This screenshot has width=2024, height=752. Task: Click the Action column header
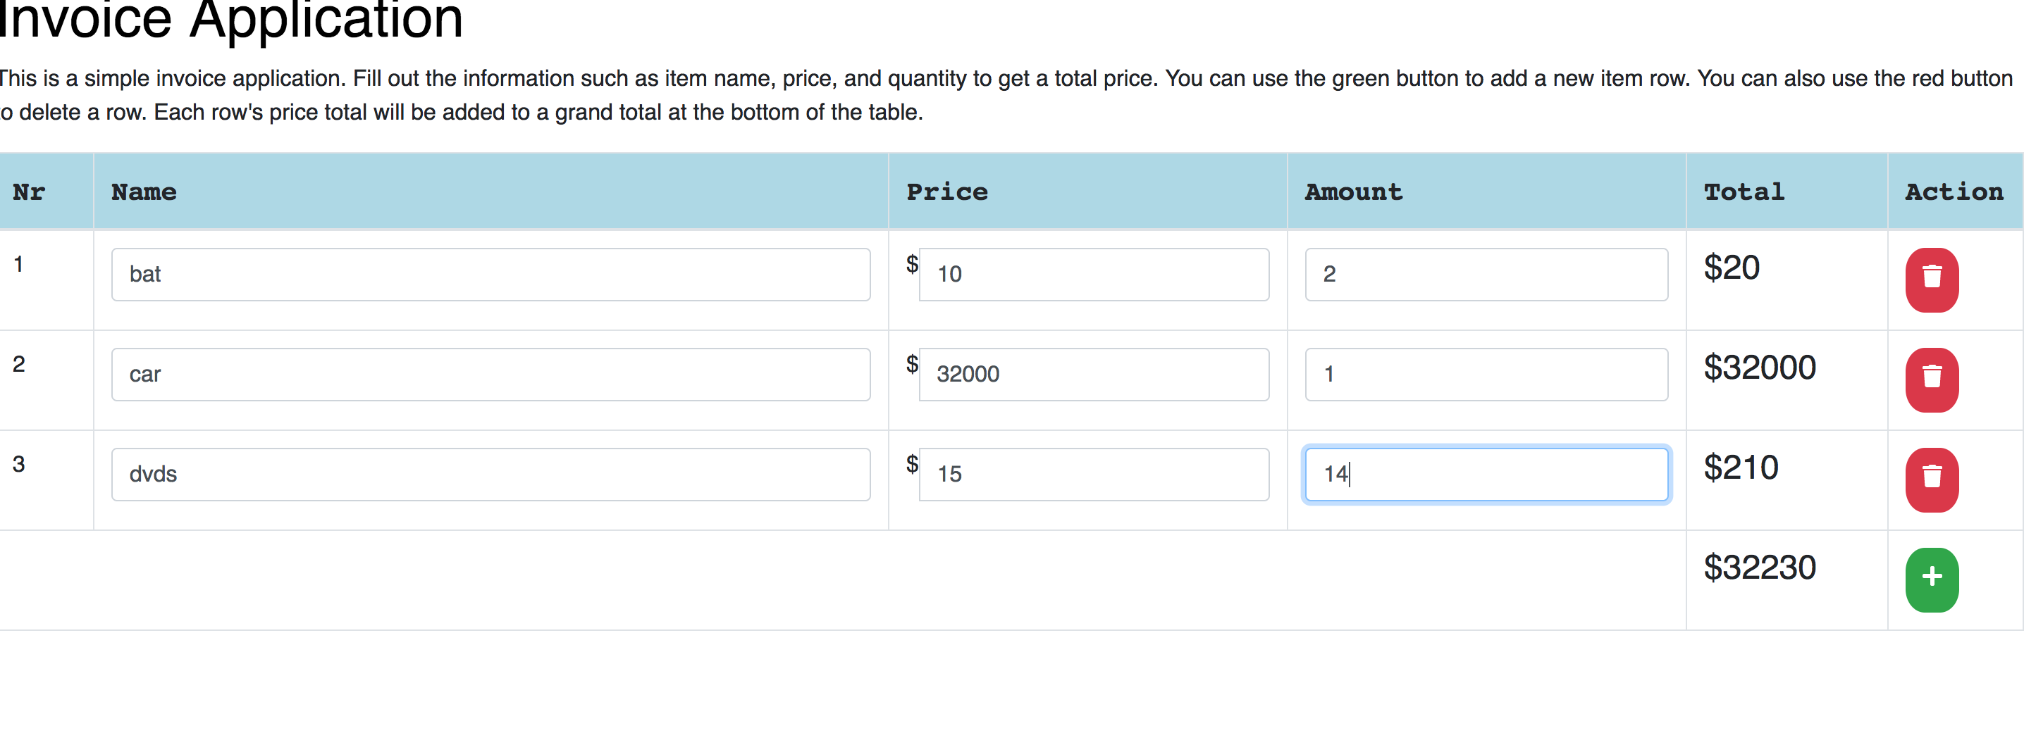pos(1954,192)
